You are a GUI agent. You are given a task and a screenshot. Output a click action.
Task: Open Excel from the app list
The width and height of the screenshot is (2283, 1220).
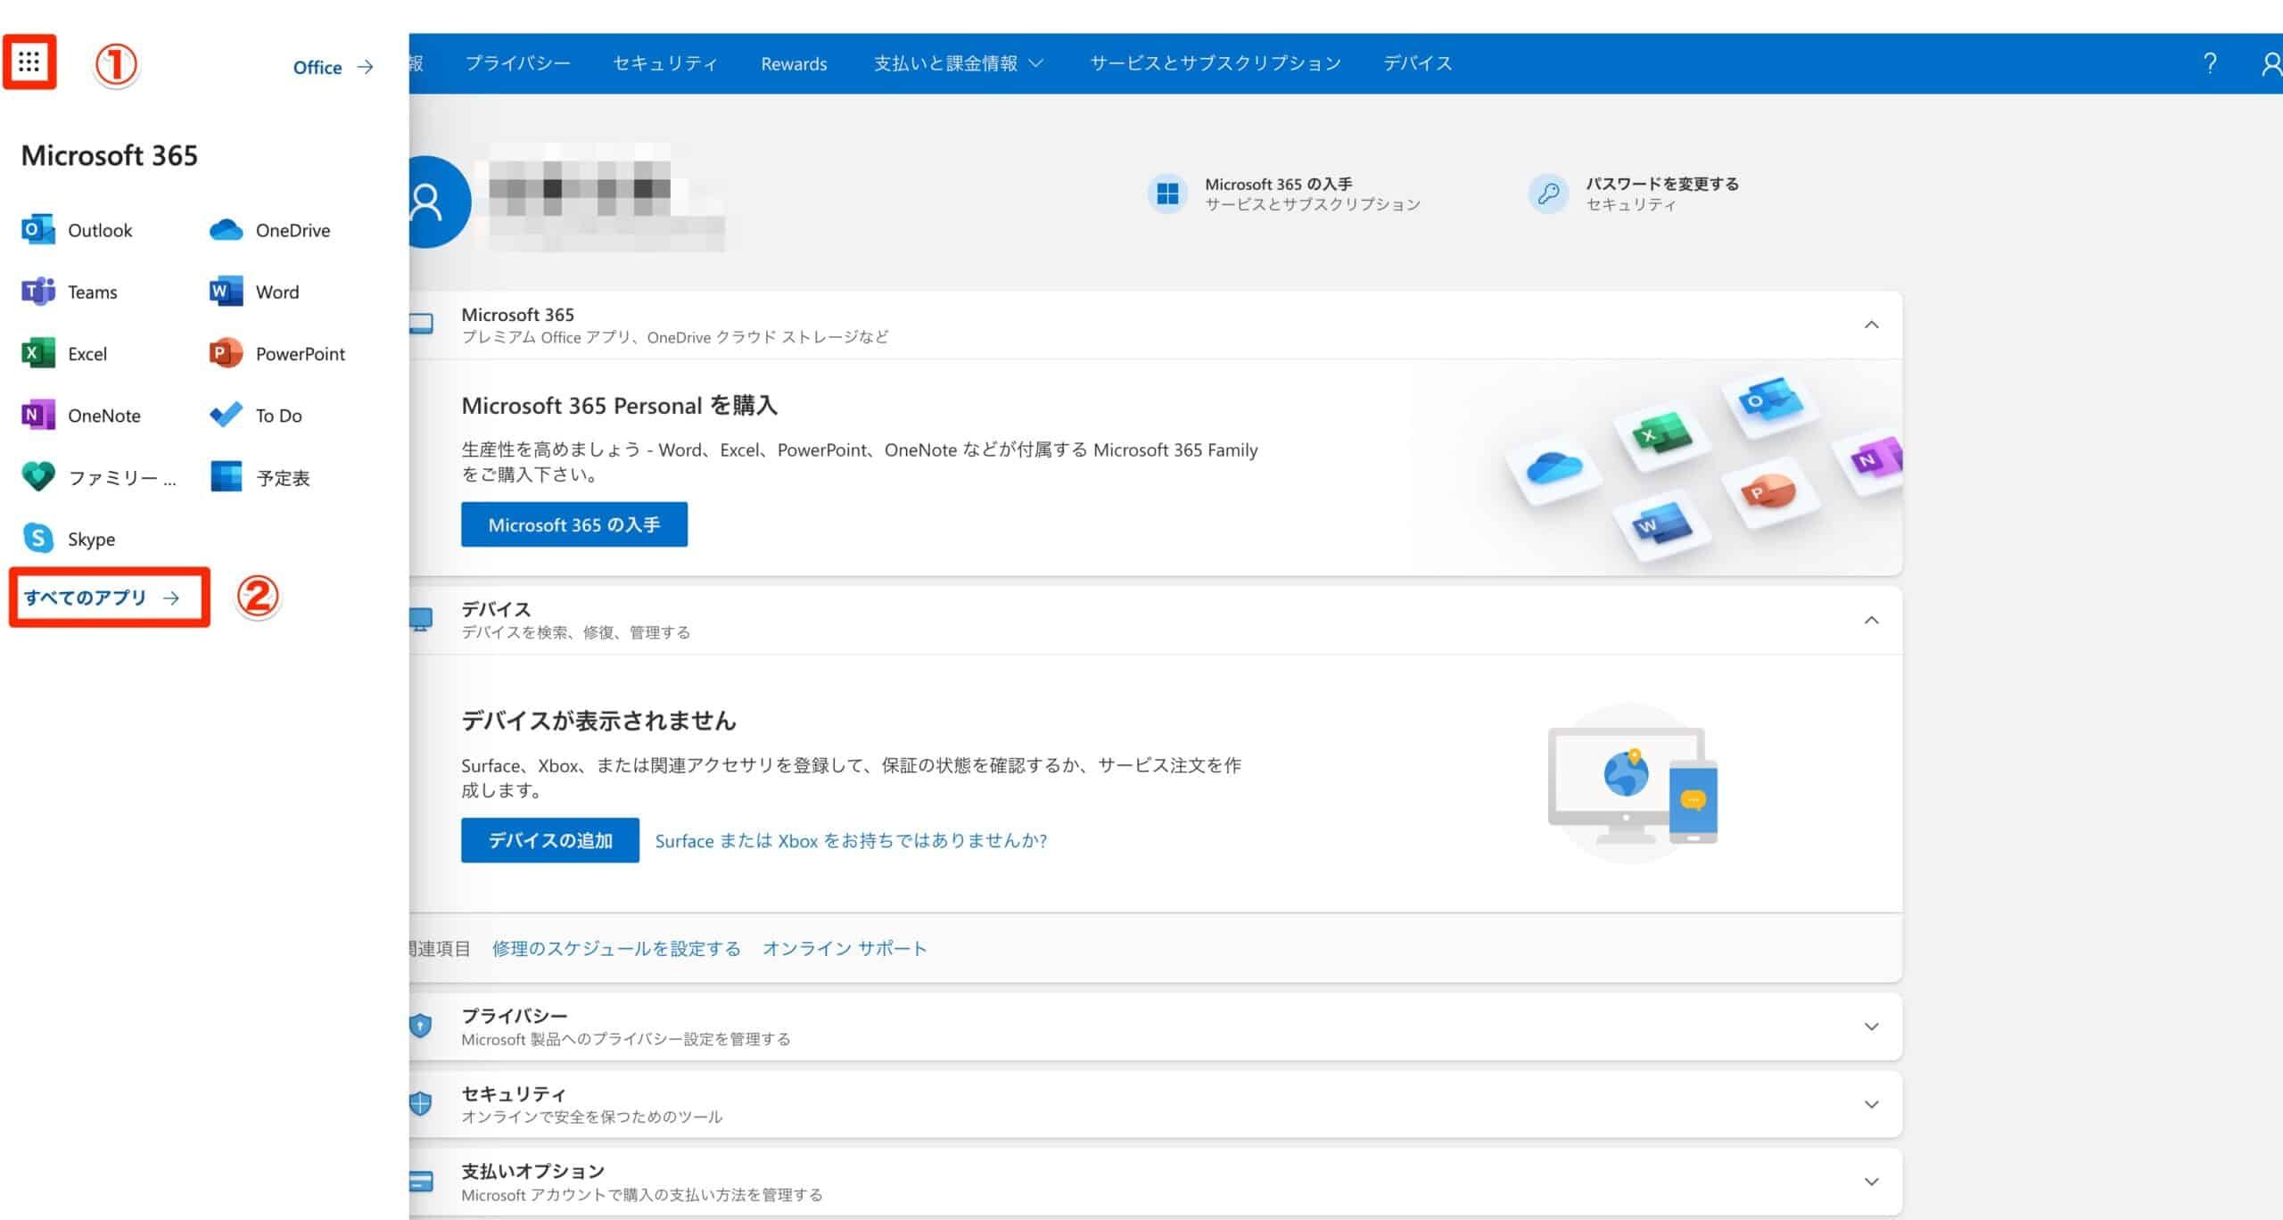pos(87,353)
